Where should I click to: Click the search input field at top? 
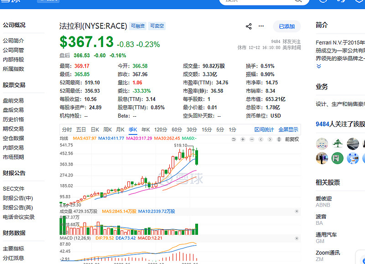[x=260, y=1]
